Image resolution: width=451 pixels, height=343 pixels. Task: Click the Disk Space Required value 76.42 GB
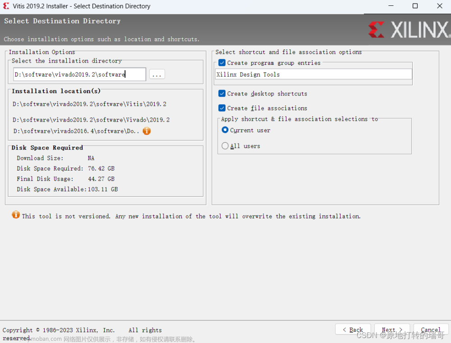[101, 168]
